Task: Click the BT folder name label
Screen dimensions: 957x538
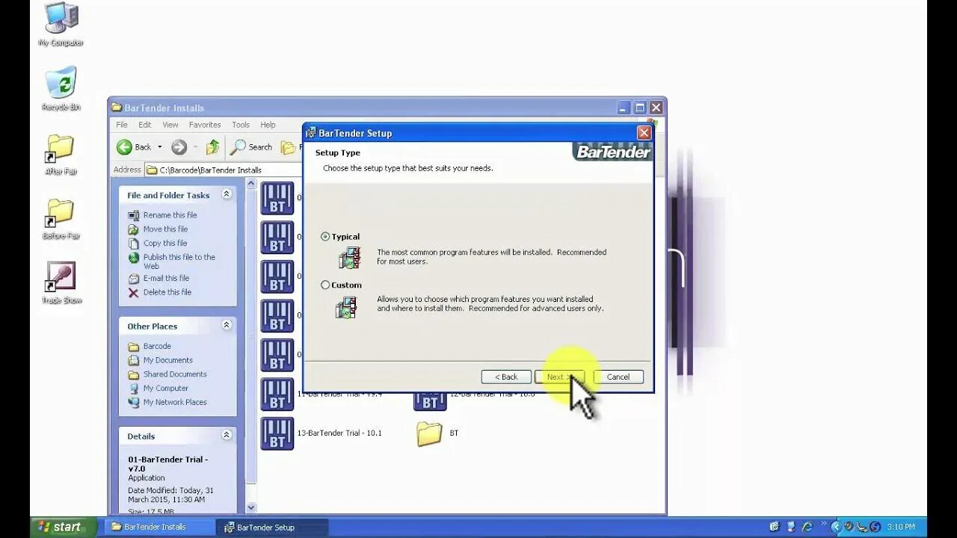Action: click(x=454, y=433)
